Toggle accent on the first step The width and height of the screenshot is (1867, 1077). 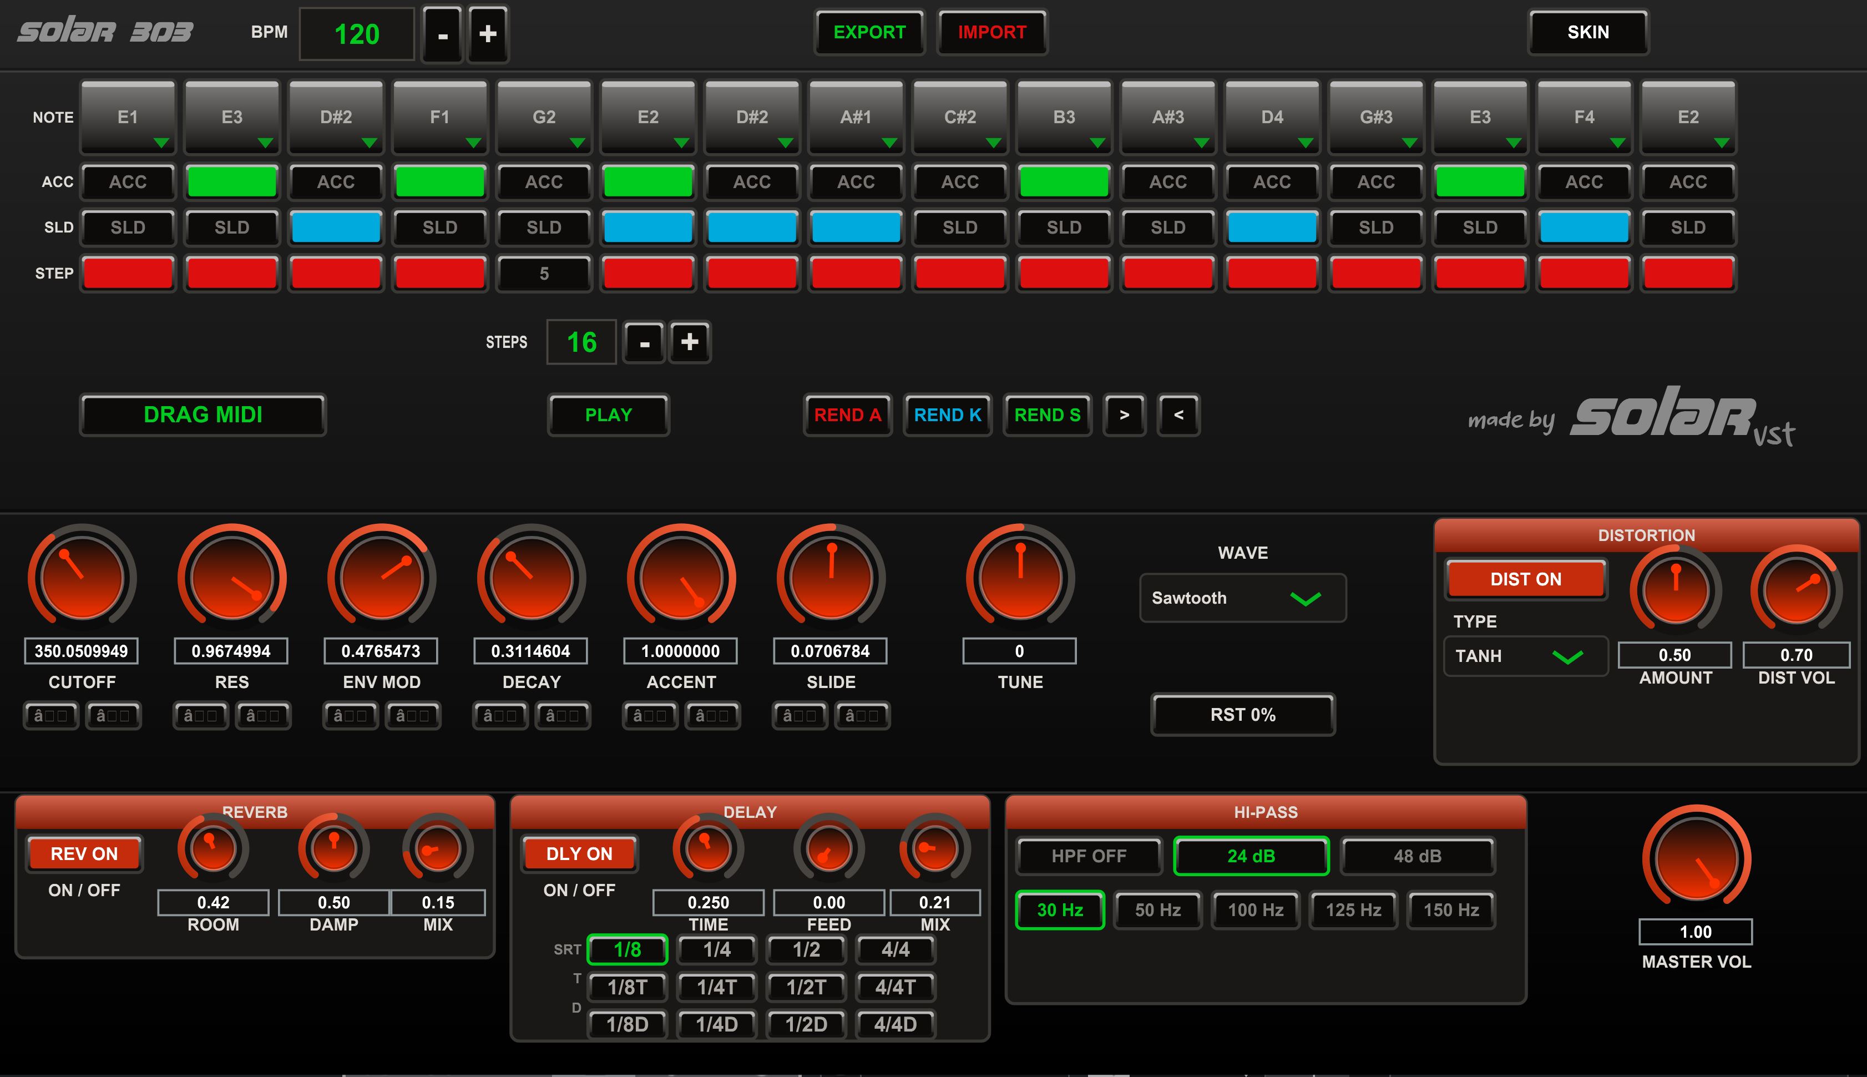tap(128, 182)
